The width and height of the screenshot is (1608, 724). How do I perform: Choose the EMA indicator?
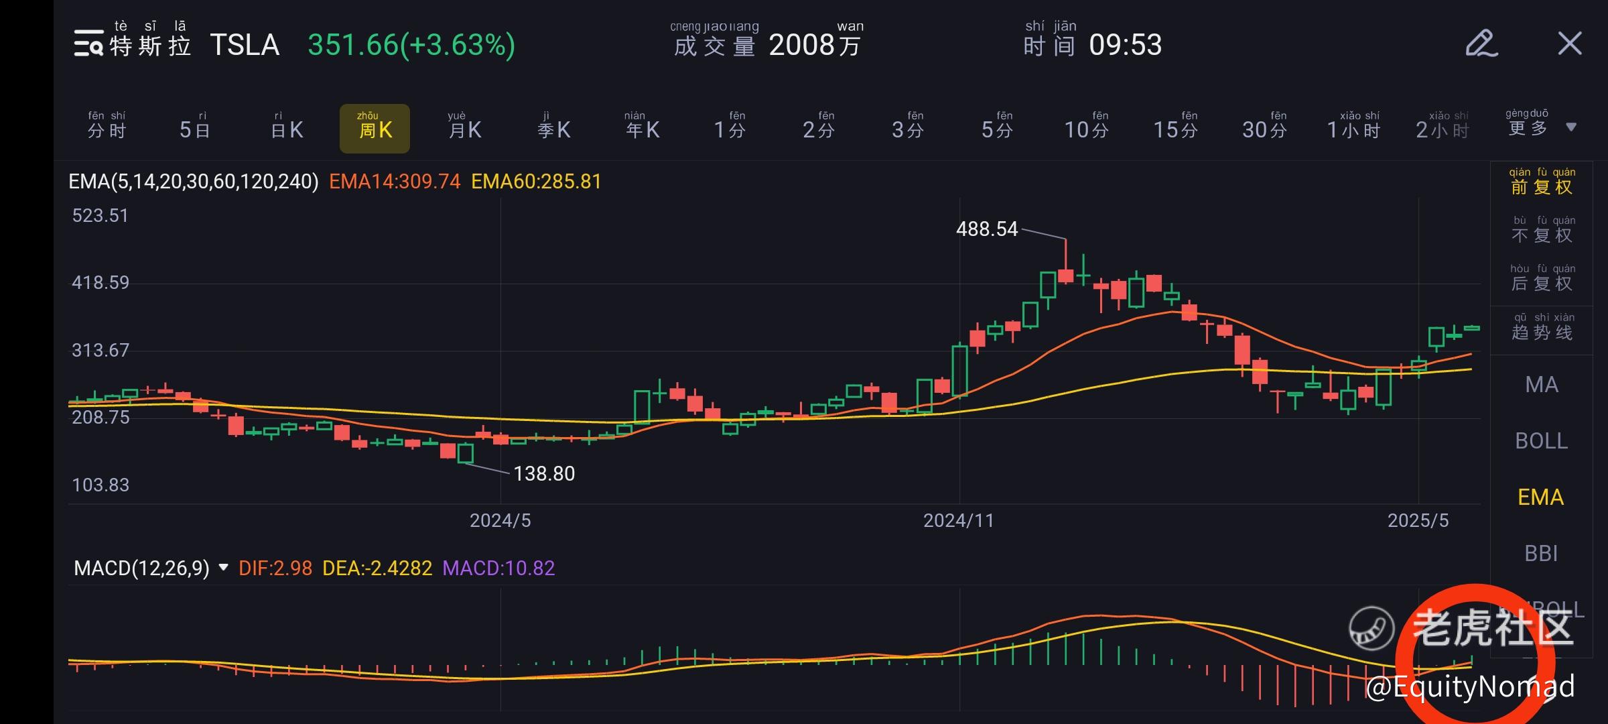[1541, 497]
